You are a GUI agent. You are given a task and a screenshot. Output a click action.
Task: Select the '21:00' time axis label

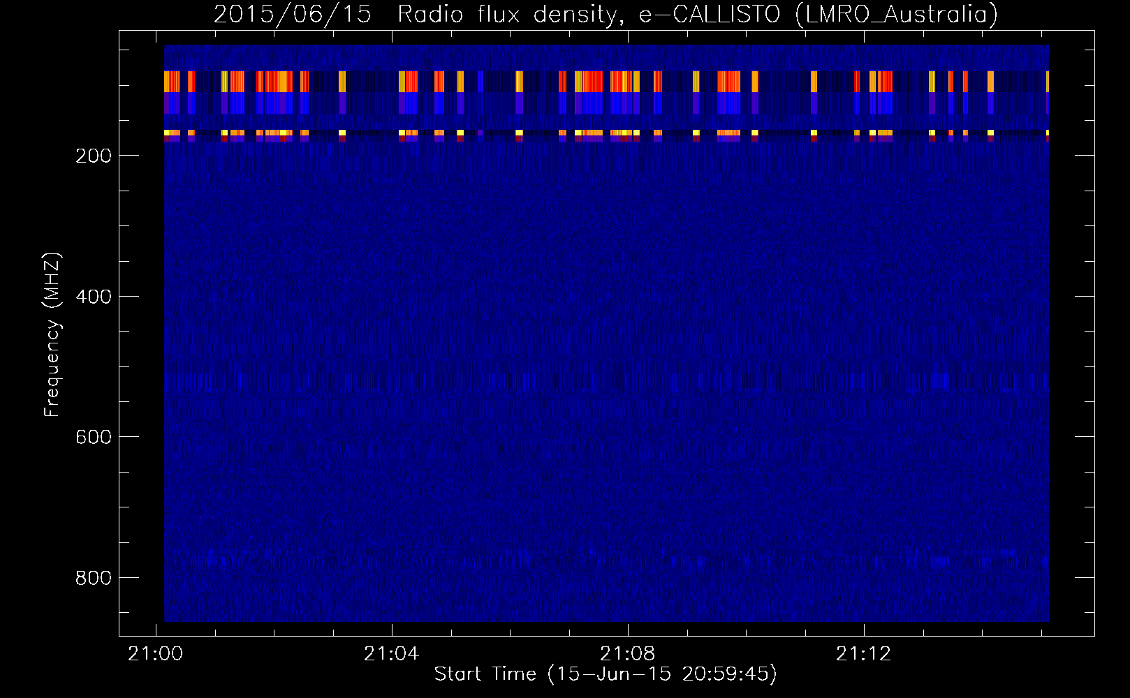[155, 654]
